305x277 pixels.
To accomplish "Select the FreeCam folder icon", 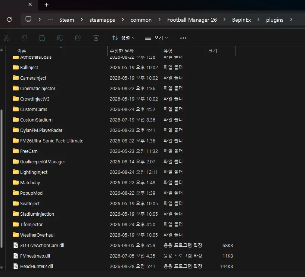I will tap(16, 151).
